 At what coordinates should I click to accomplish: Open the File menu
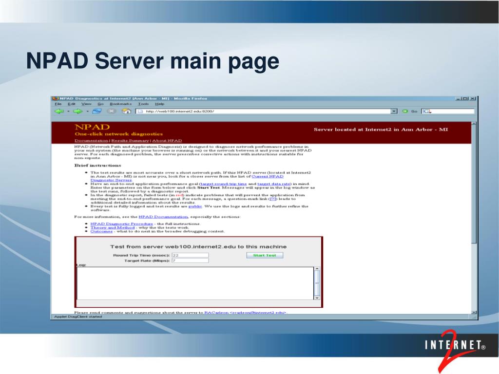pos(58,104)
